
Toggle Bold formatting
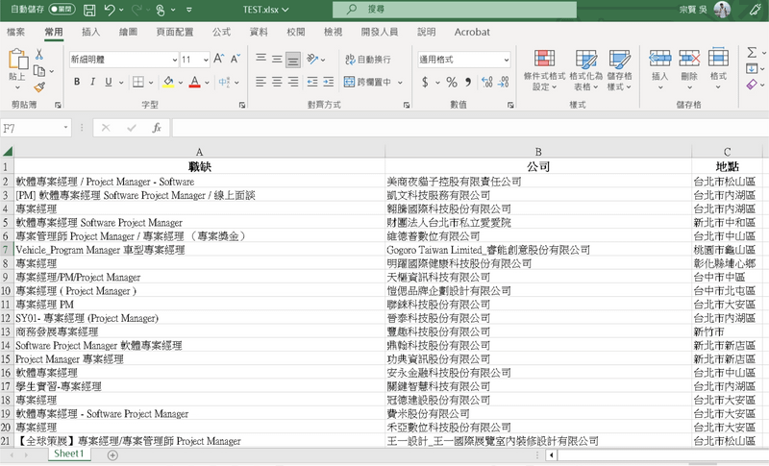pos(77,82)
